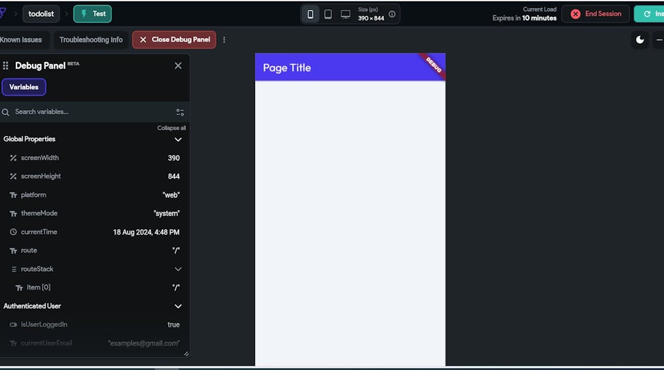Click the screenWidth value 390
Image resolution: width=664 pixels, height=370 pixels.
[x=173, y=158]
